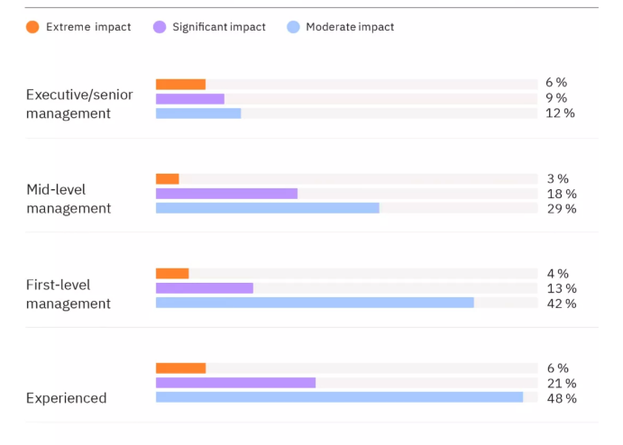Select the Experienced 48 % moderate bar

click(339, 397)
